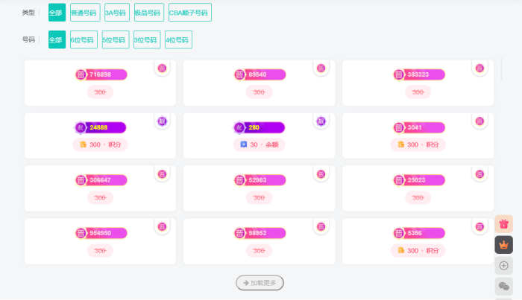Open the WeChat sidebar icon
This screenshot has width=522, height=300.
pos(503,286)
